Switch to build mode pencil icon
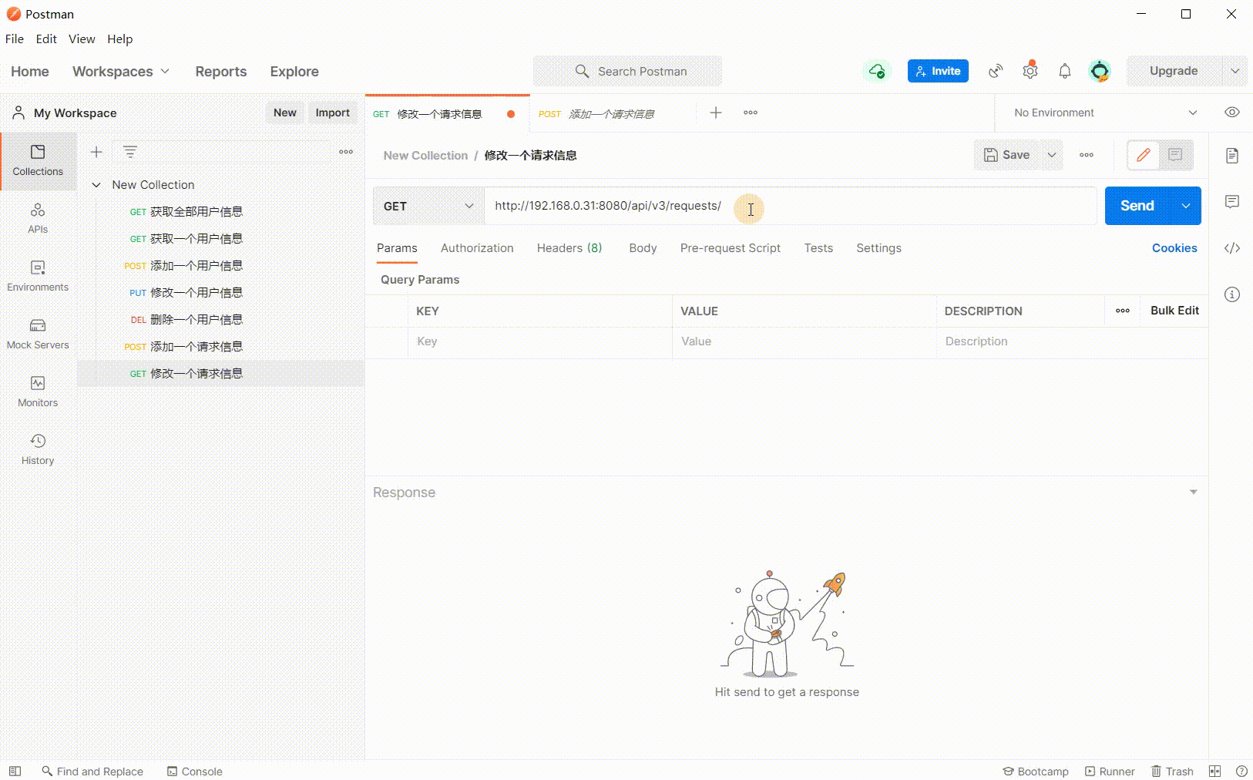The image size is (1253, 780). click(1144, 155)
